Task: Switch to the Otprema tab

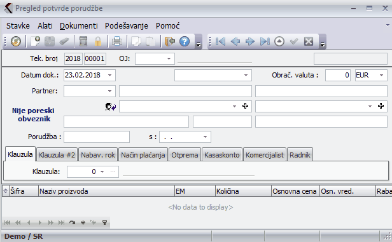Action: coord(185,155)
